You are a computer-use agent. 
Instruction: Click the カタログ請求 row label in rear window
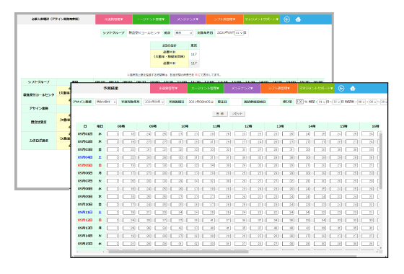click(x=39, y=141)
